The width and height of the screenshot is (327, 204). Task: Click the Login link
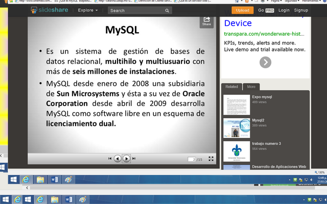click(284, 10)
